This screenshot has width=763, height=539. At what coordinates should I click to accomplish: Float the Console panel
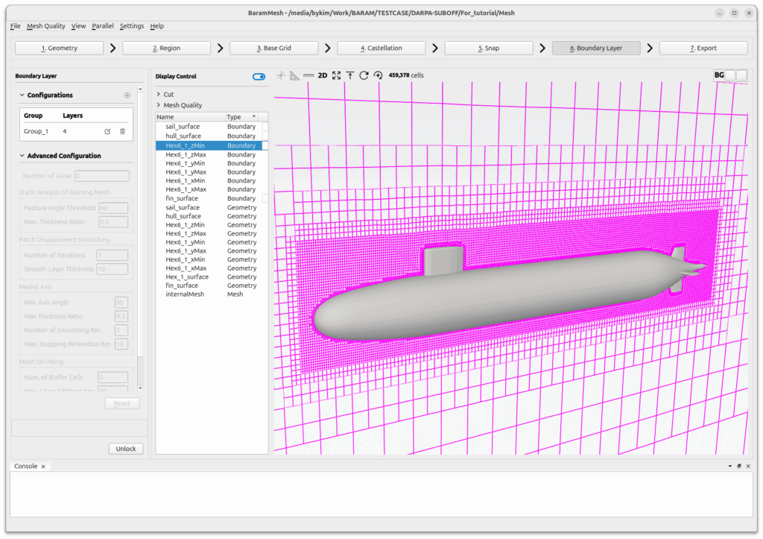pos(739,466)
